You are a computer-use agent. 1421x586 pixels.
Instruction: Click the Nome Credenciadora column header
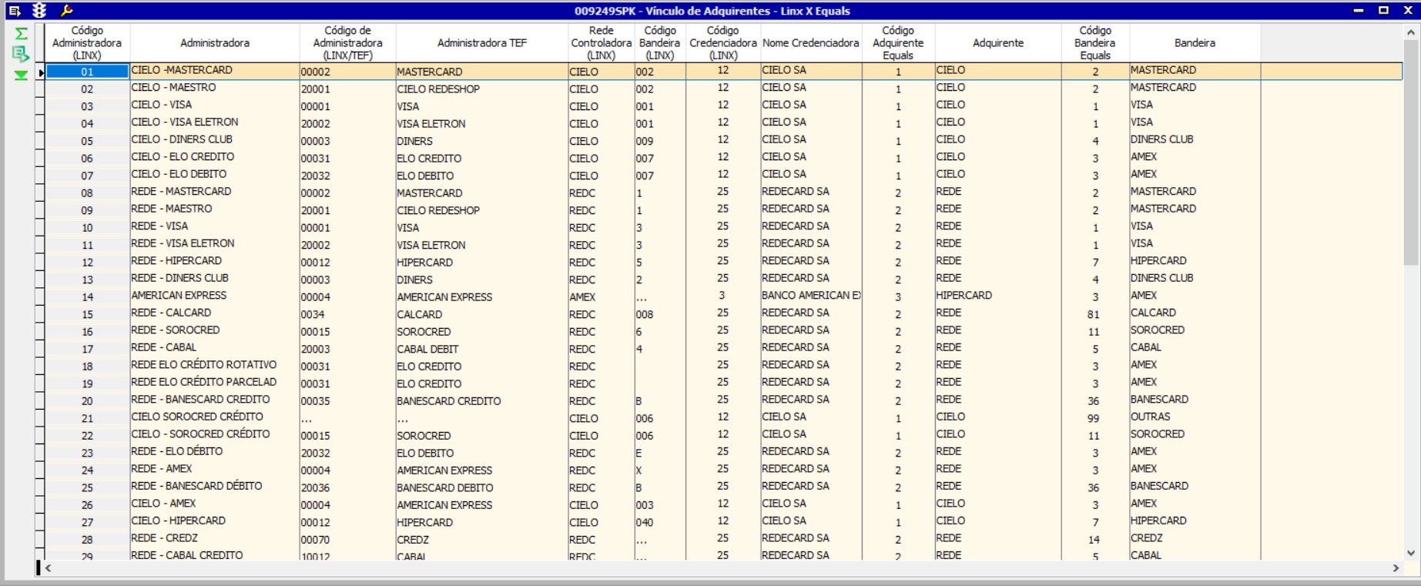[811, 43]
